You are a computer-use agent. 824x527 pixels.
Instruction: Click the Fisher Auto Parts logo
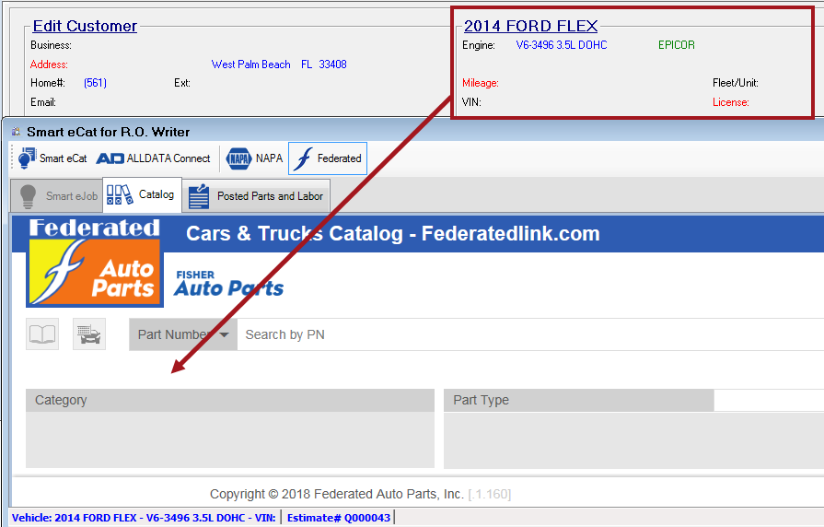click(228, 284)
